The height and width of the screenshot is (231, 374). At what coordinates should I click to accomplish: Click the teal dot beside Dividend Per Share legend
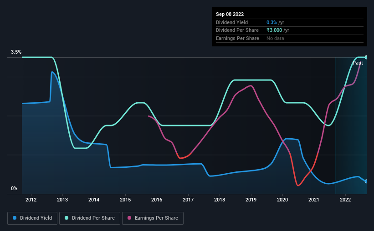(67, 218)
